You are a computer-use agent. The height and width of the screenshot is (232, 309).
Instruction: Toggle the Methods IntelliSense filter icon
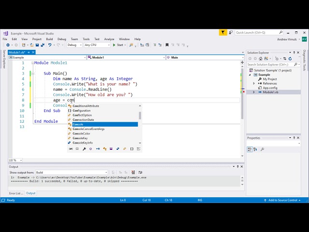tap(91, 149)
